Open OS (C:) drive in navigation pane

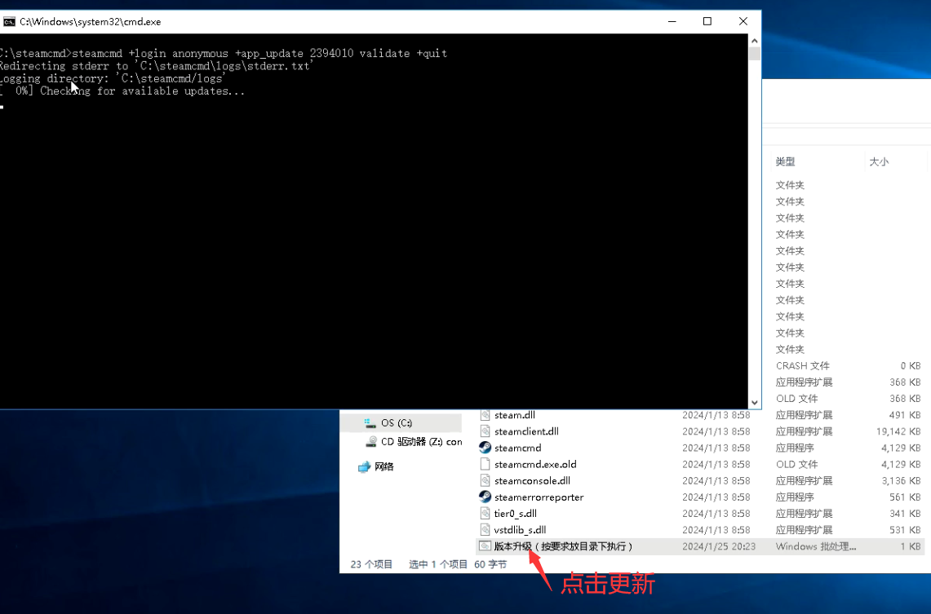(397, 423)
